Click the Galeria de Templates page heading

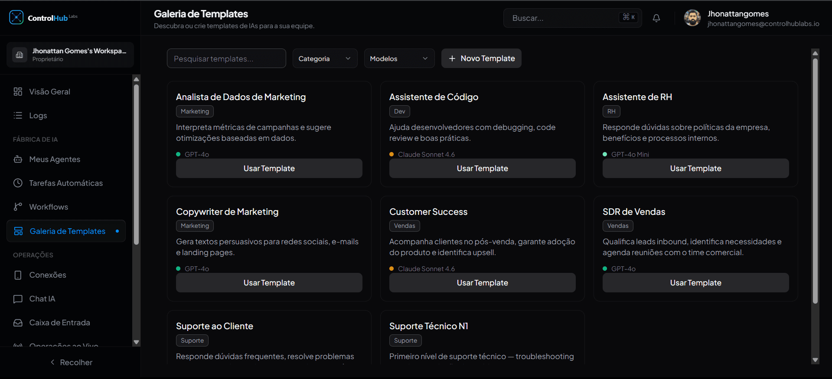click(x=201, y=14)
